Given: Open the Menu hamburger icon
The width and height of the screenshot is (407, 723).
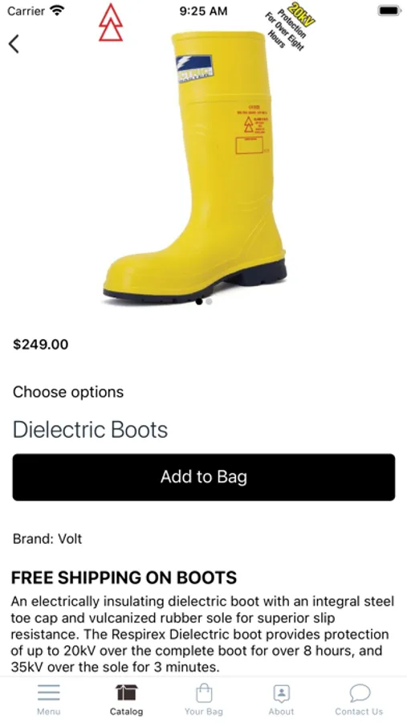Looking at the screenshot, I should point(48,692).
